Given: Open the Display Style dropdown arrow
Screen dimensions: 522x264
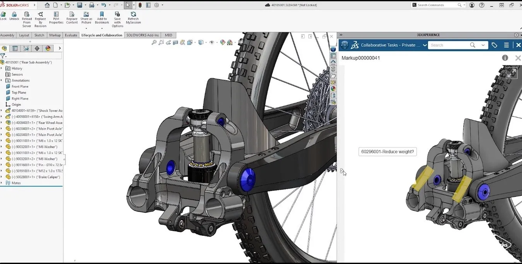Looking at the screenshot, I should click(195, 42).
